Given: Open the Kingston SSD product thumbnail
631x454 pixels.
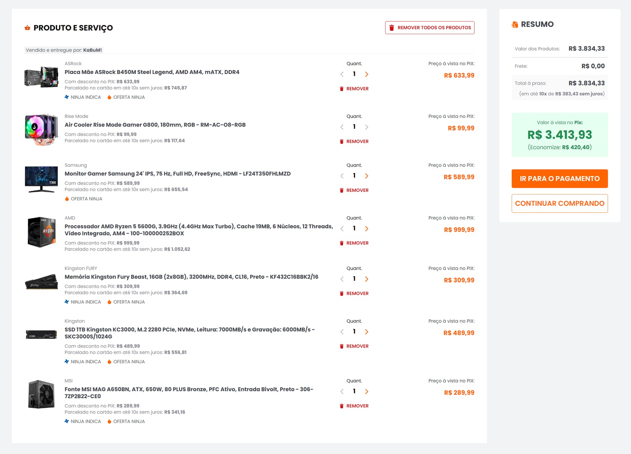Looking at the screenshot, I should [41, 334].
